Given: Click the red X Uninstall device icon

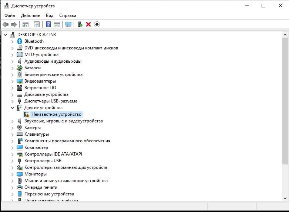Looking at the screenshot, I should (88, 24).
